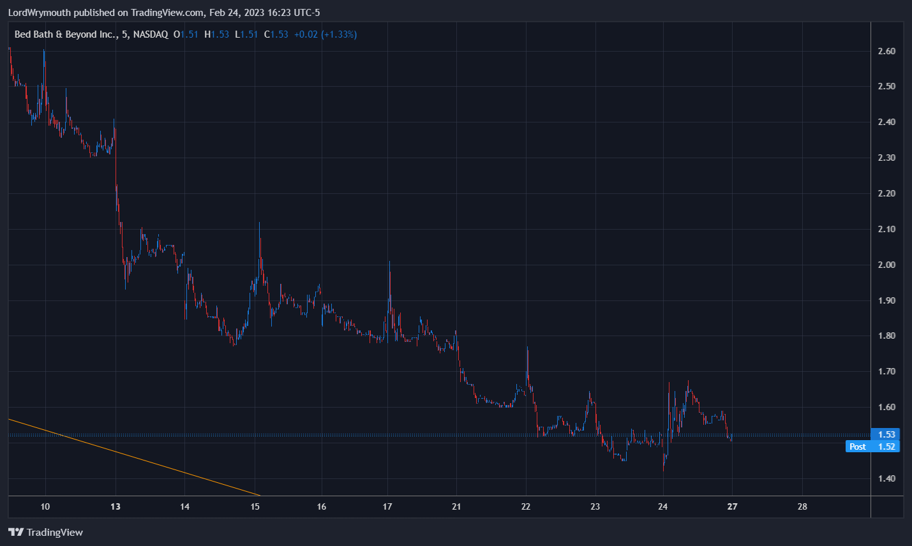This screenshot has width=912, height=546.
Task: Click date label '17' on time axis
Action: pos(387,506)
